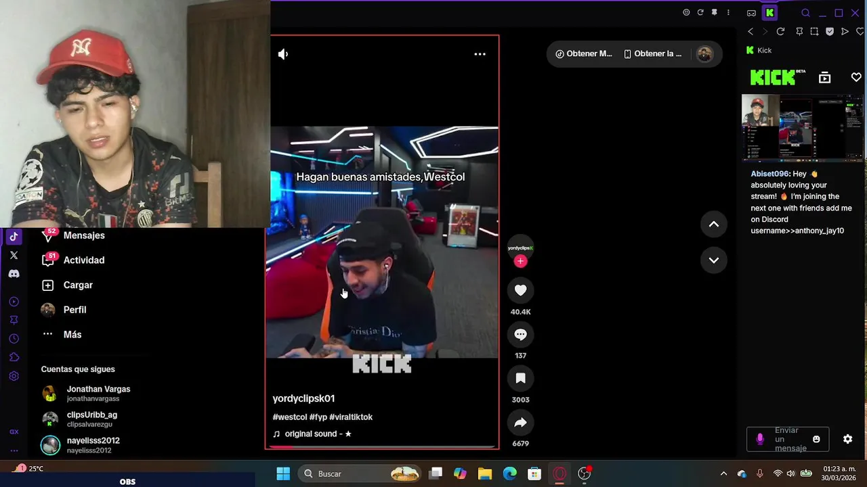Open the three-dot video options menu

(480, 54)
